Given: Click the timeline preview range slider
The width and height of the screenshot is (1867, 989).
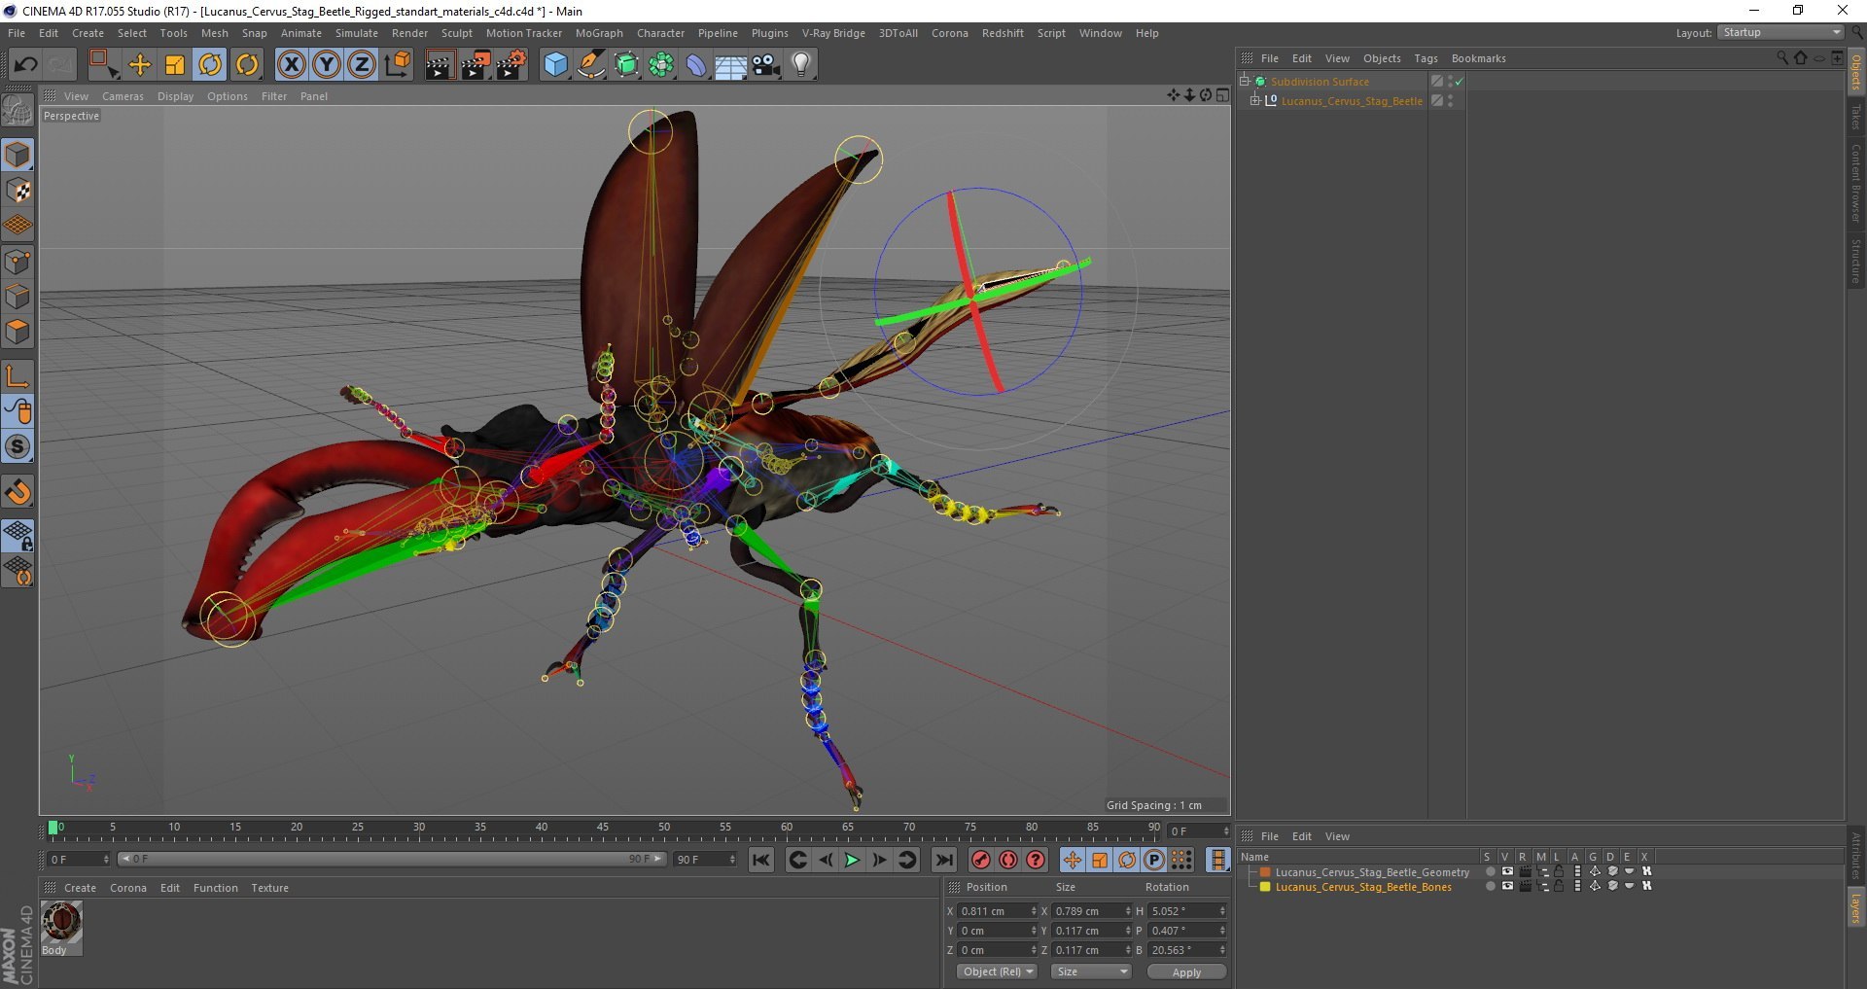Looking at the screenshot, I should coord(392,860).
